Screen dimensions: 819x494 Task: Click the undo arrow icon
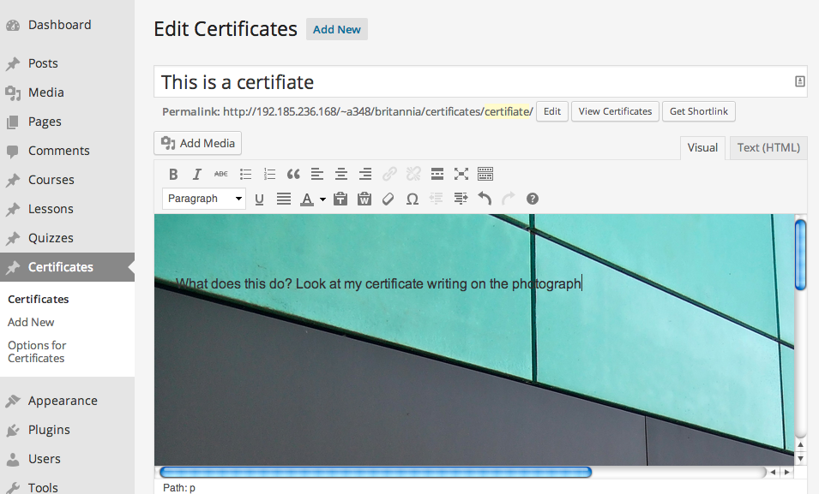coord(485,199)
